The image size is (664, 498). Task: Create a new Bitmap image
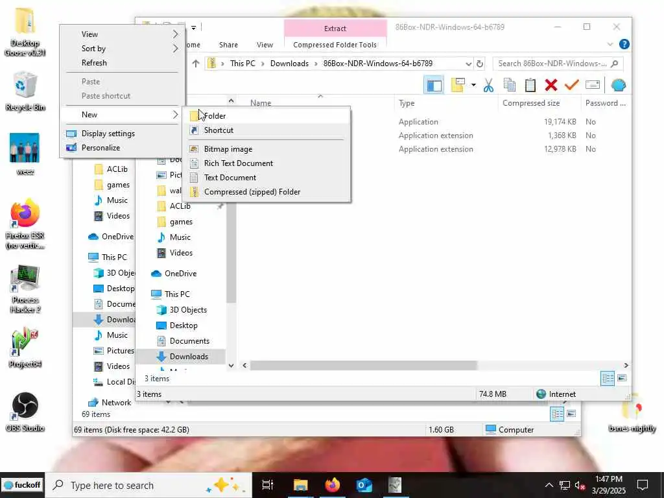tap(267, 149)
